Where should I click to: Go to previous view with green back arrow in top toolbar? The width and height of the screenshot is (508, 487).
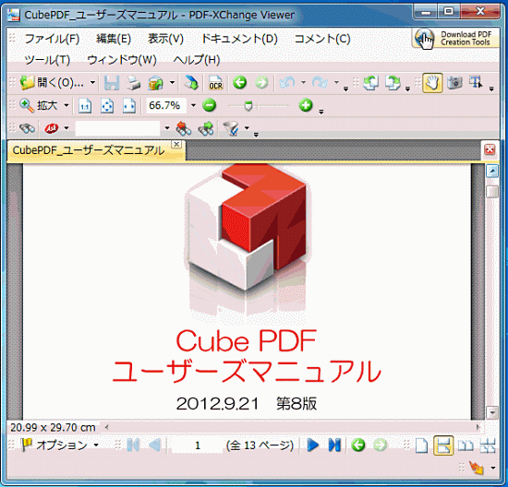(240, 82)
